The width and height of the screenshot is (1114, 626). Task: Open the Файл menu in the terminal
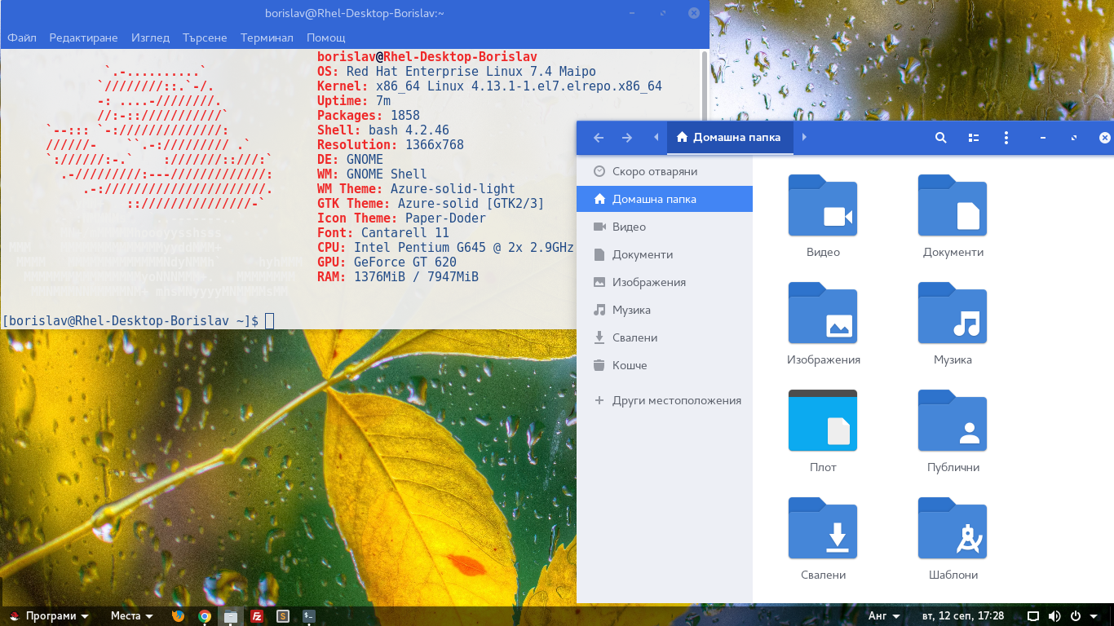click(21, 37)
